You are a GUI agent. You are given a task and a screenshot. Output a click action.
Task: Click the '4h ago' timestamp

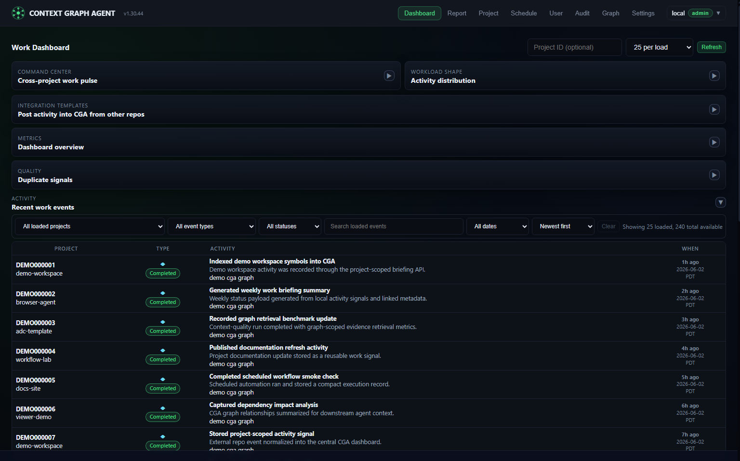[690, 348]
